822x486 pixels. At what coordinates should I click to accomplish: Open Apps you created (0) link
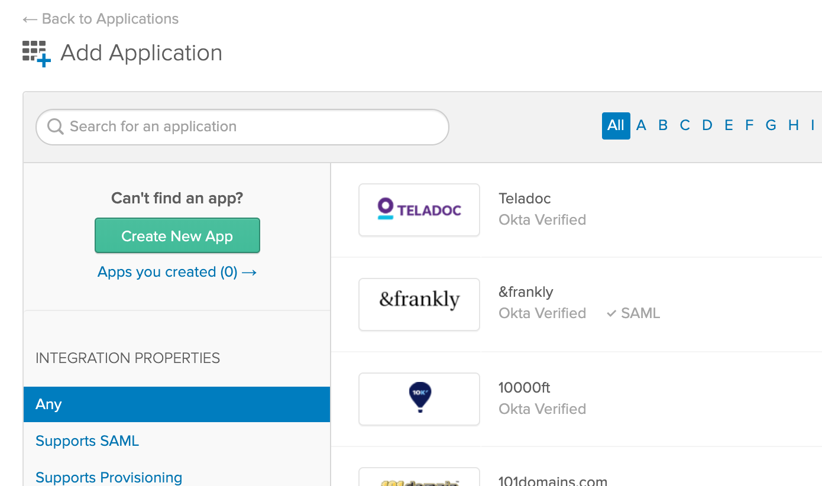177,272
